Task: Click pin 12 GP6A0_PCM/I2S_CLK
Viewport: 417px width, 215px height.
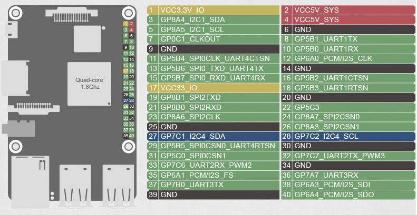Action: pos(347,58)
